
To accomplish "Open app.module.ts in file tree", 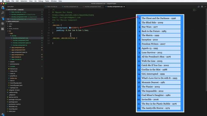I will pos(16,57).
